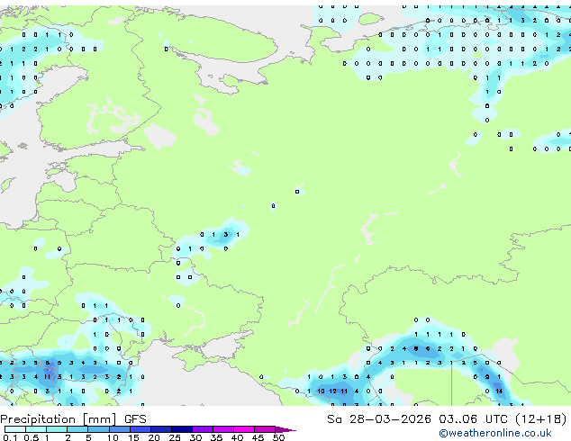Viewport: 571px width, 441px height.
Task: Click the '03..06 UTC' time text
Action: click(x=473, y=419)
